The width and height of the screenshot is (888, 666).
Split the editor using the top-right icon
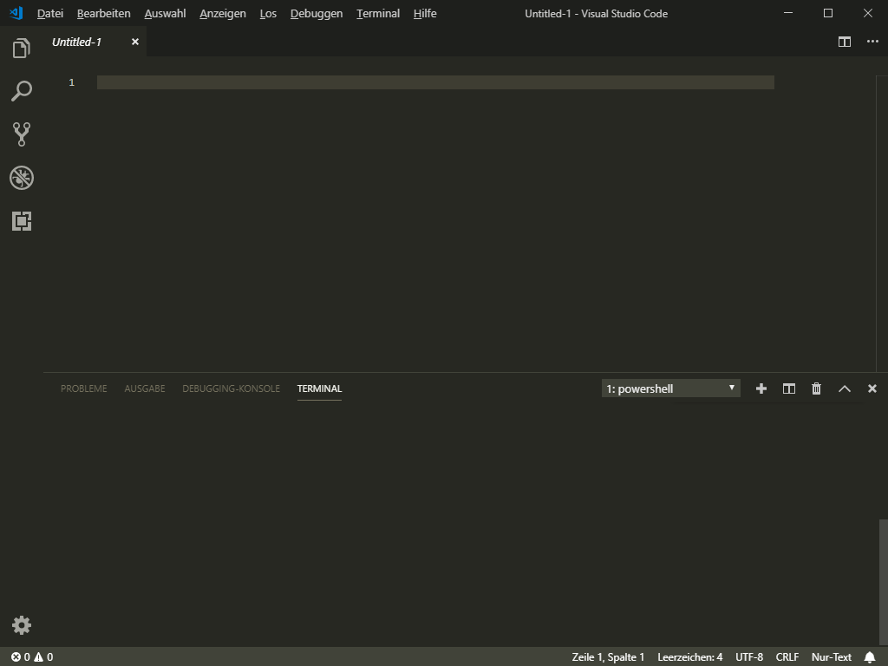(x=844, y=41)
